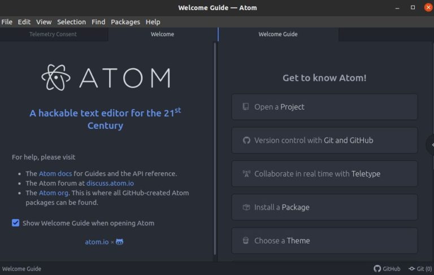This screenshot has width=434, height=275.
Task: Open the atom.io footer link
Action: coord(97,242)
